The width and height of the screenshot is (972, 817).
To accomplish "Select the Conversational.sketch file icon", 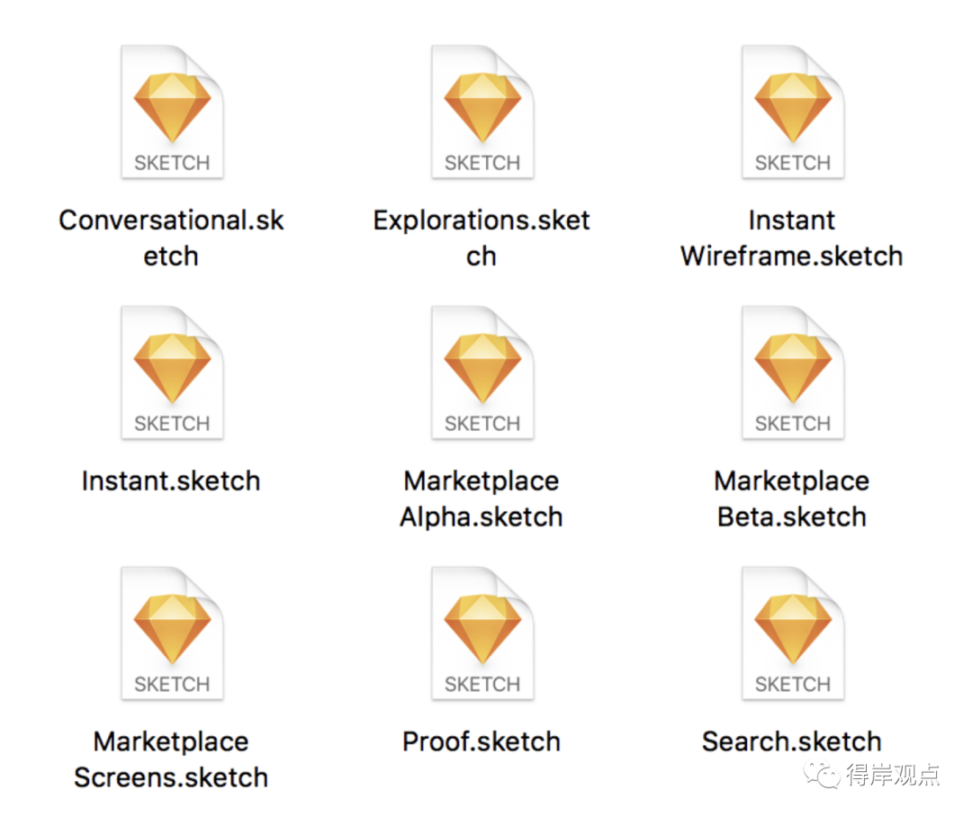I will click(172, 112).
